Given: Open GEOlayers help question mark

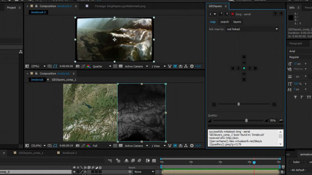Looking at the screenshot, I should pyautogui.click(x=281, y=14).
